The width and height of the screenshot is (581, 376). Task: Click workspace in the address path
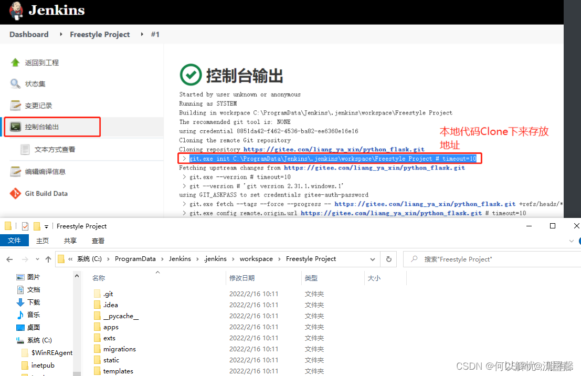click(256, 259)
